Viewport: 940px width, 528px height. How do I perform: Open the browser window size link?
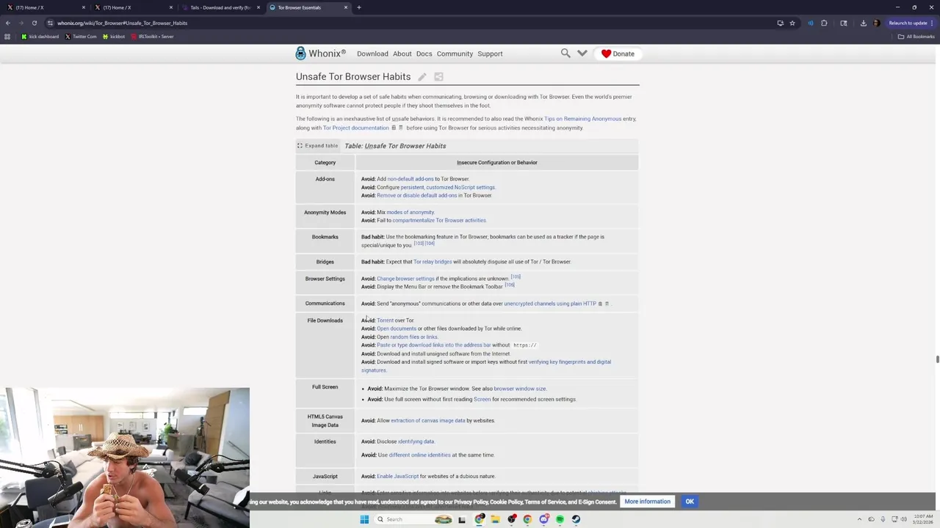click(520, 389)
